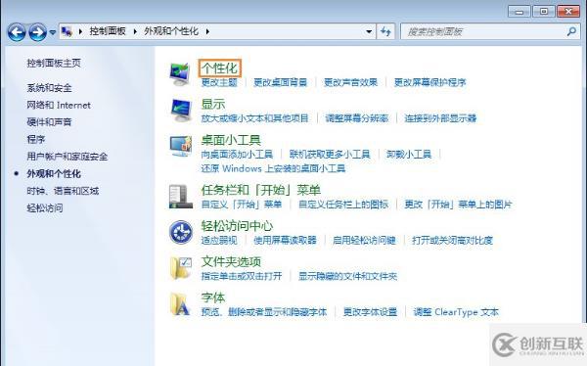587x366 pixels.
Task: Open 任务栏和「开始」菜单 heading link
Action: coord(261,190)
